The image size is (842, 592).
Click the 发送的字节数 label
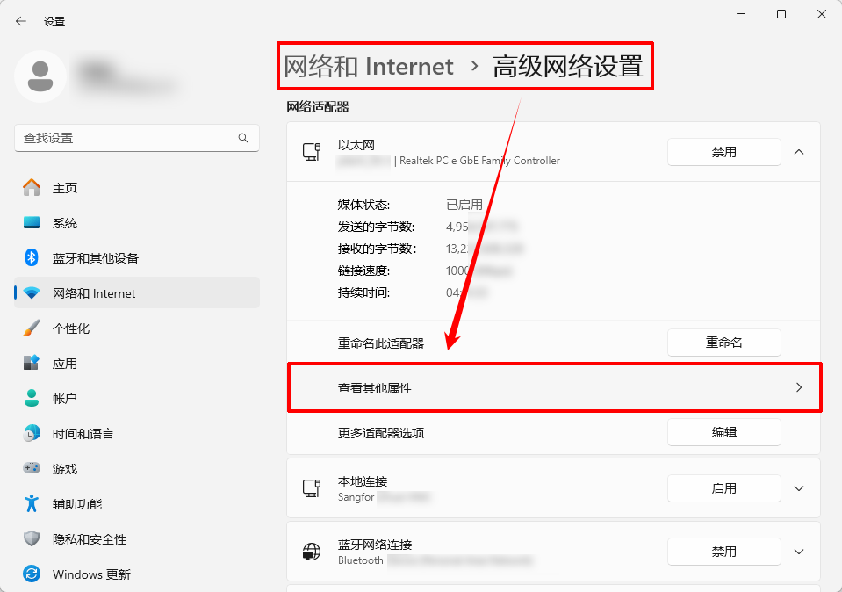coord(376,227)
